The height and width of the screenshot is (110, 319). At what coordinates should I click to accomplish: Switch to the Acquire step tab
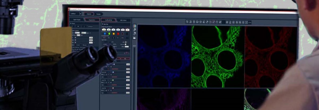click(89, 14)
